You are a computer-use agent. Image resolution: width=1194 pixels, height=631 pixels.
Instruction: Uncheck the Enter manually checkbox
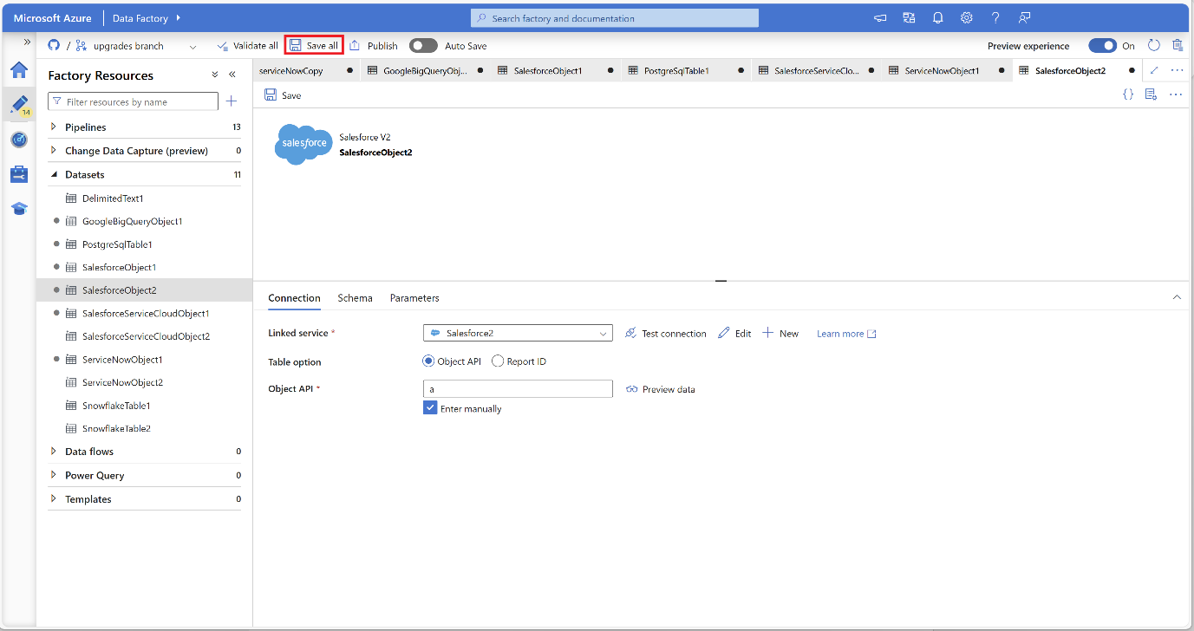tap(430, 408)
